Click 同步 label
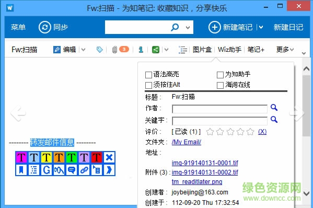The height and width of the screenshot is (208, 313). pos(61,27)
